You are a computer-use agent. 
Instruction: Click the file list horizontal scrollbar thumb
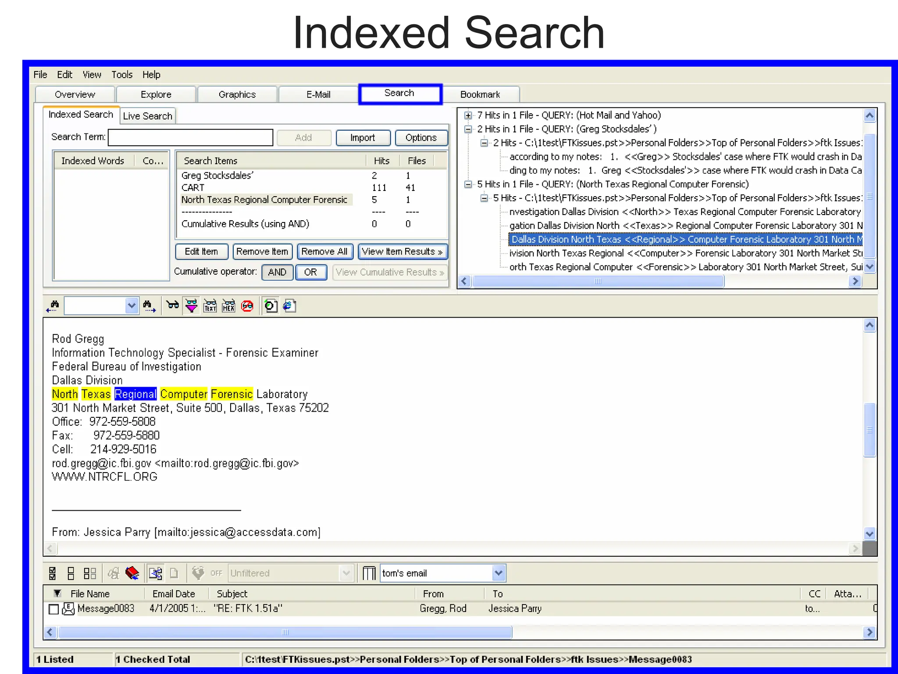click(285, 632)
